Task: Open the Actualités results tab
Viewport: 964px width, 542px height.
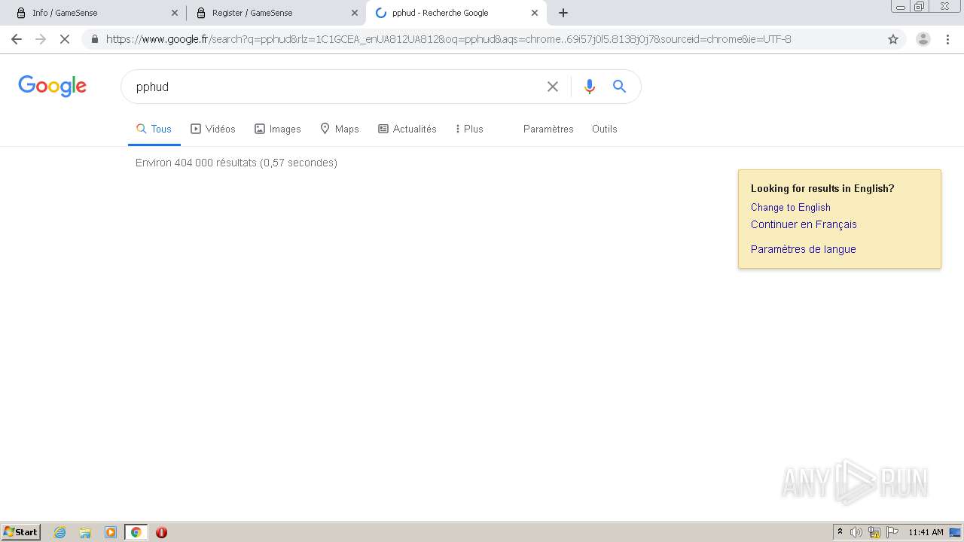Action: 407,129
